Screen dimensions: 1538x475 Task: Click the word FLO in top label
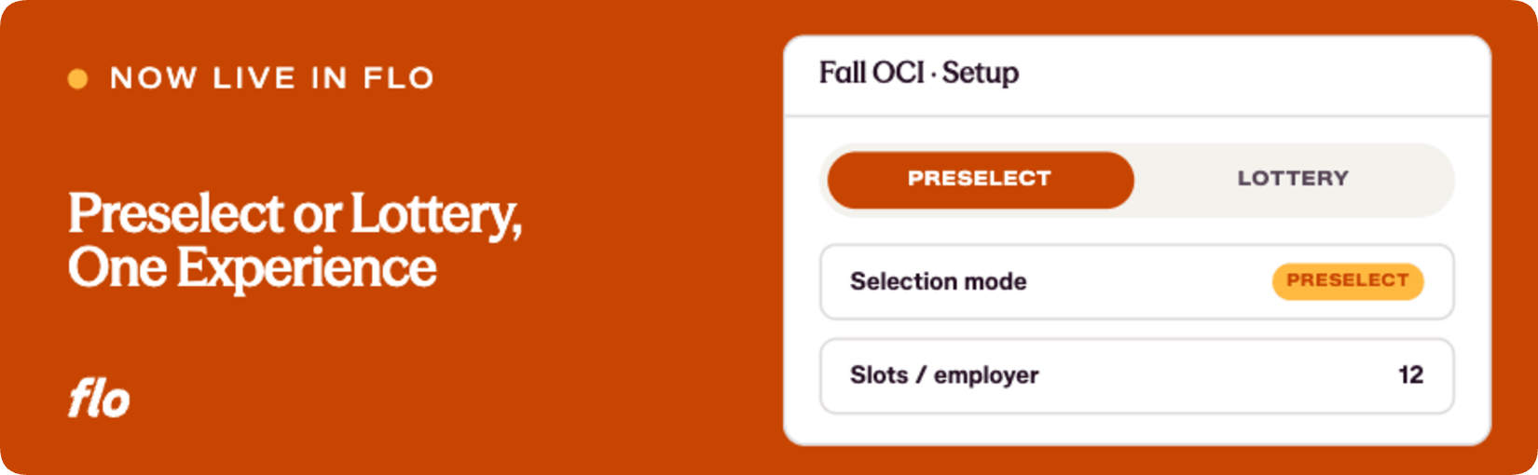click(x=399, y=78)
